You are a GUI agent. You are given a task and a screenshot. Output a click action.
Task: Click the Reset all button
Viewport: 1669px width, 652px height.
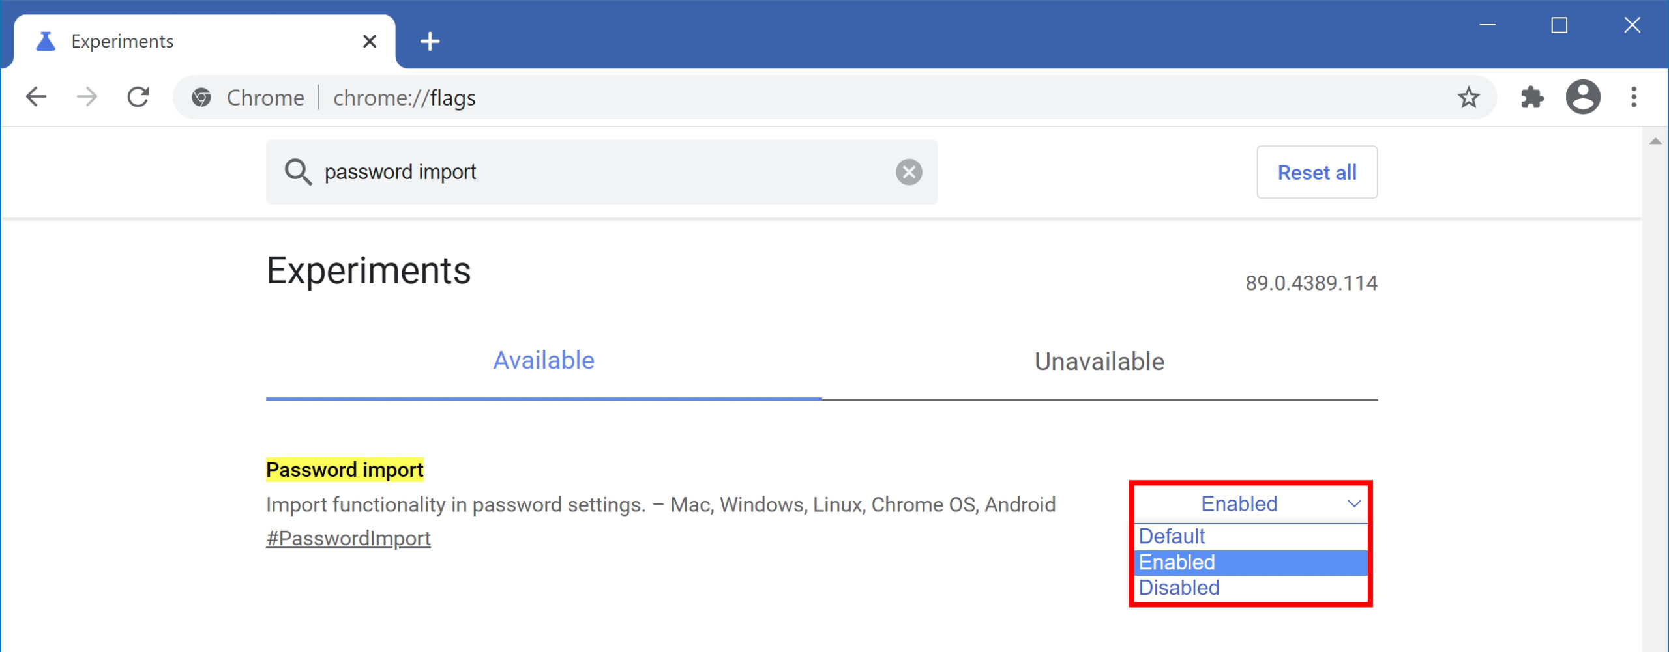point(1317,172)
